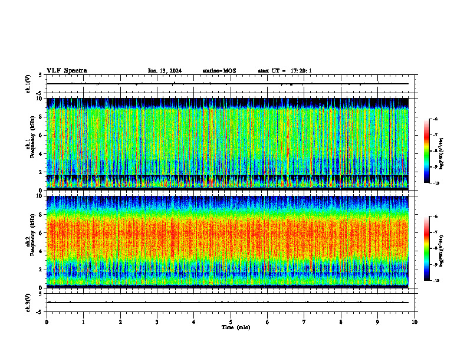Click ch.2 spectrogram "6" kHz tick label
The image size is (467, 361).
pyautogui.click(x=41, y=233)
